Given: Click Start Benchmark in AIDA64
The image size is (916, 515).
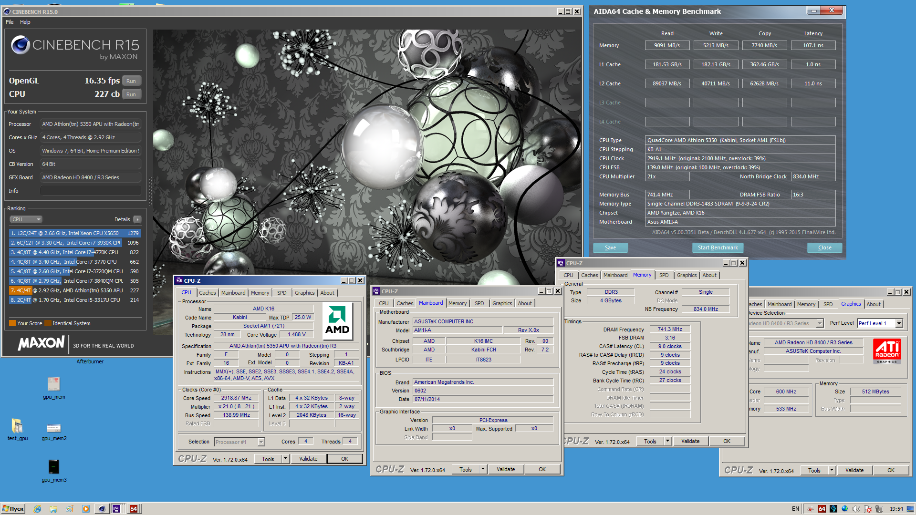Looking at the screenshot, I should click(x=718, y=247).
